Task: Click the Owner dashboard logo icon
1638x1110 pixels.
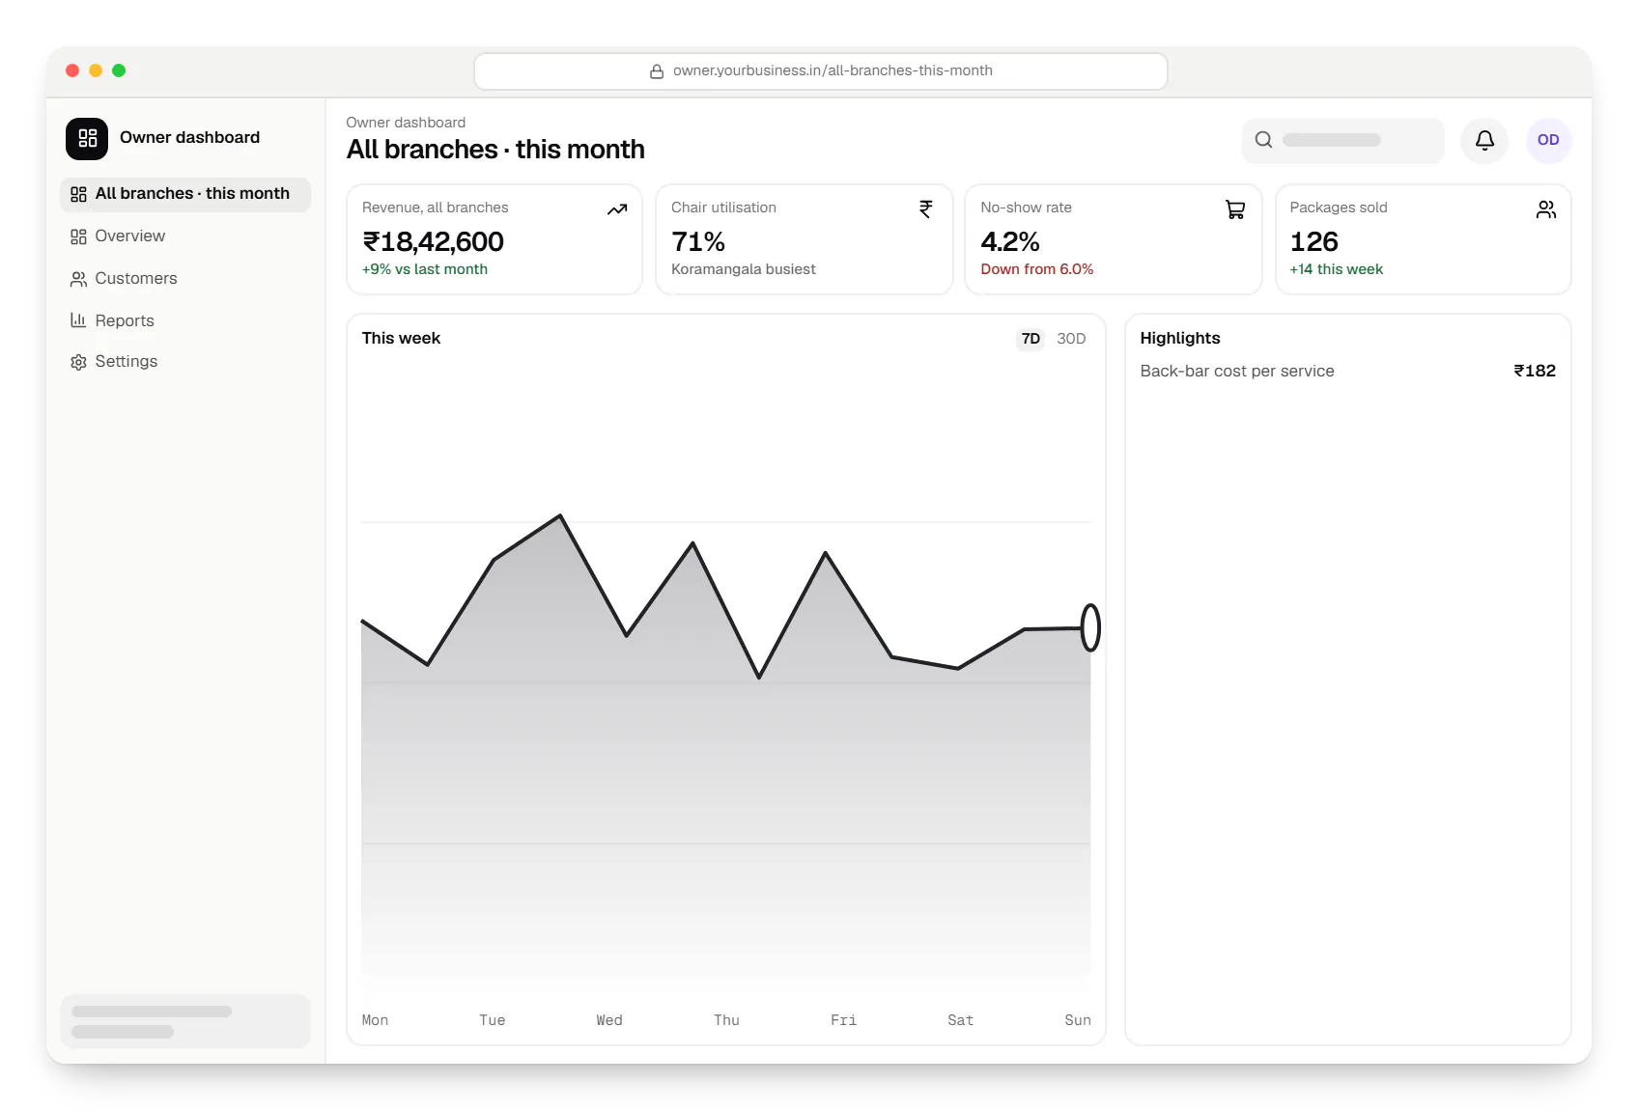Action: coord(87,138)
